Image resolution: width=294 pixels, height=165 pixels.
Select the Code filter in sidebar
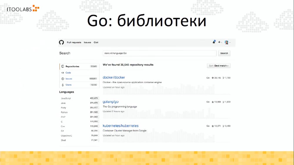[79, 73]
